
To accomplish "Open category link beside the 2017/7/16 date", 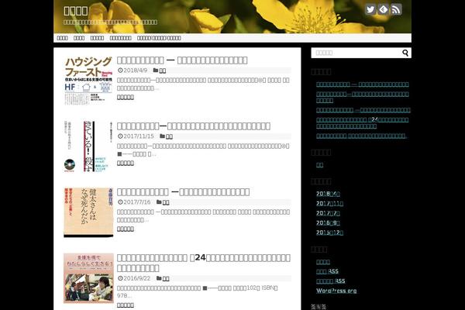I will coord(166,202).
